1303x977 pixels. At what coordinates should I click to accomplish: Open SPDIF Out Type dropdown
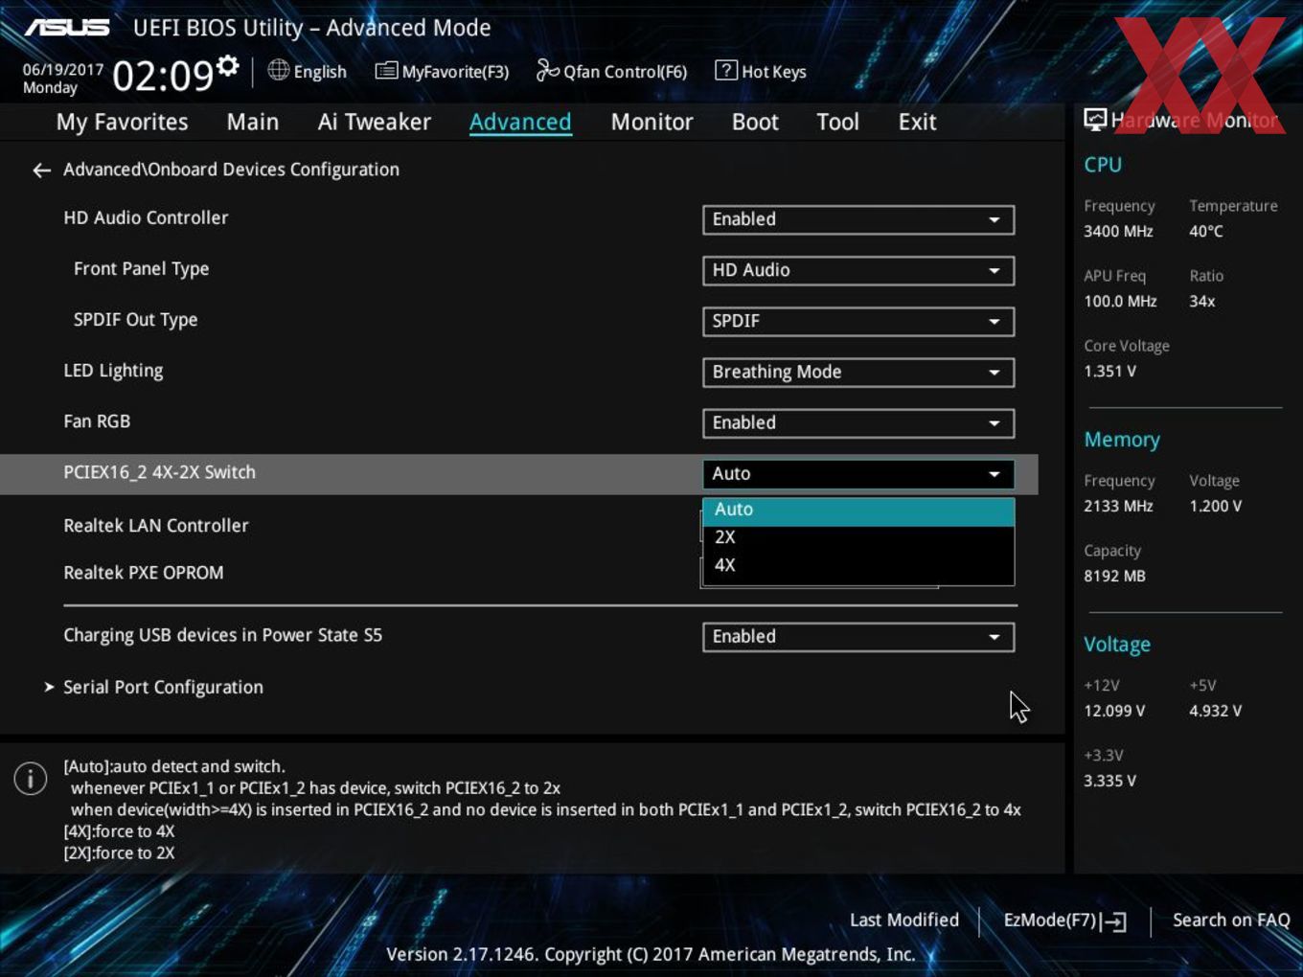858,321
